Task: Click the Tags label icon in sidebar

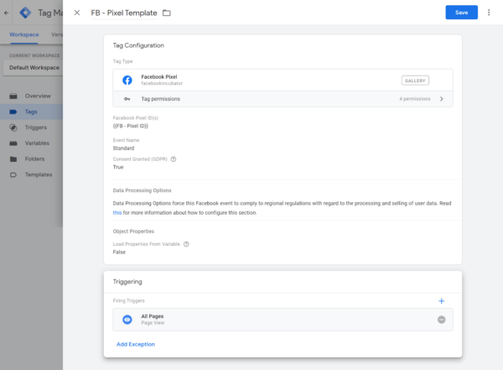Action: pos(13,112)
